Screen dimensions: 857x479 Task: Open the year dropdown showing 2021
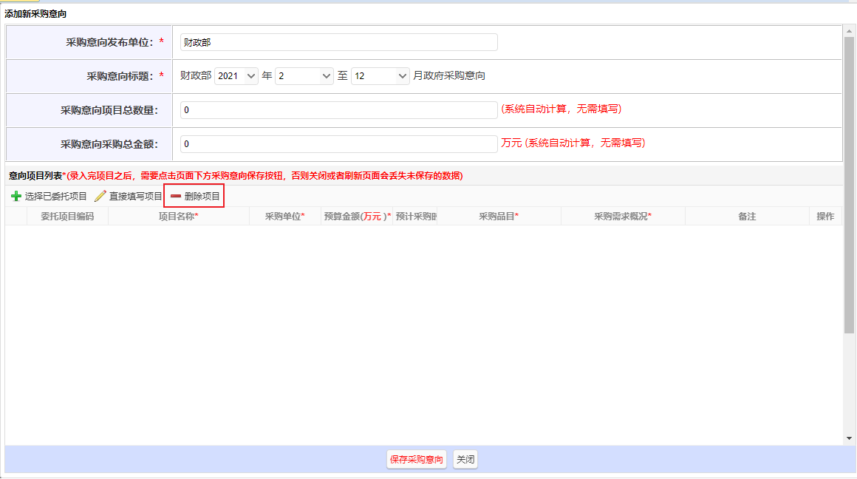(x=236, y=76)
